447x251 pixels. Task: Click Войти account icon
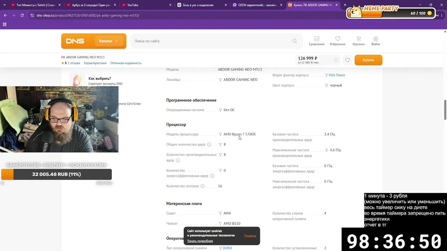tap(376, 41)
